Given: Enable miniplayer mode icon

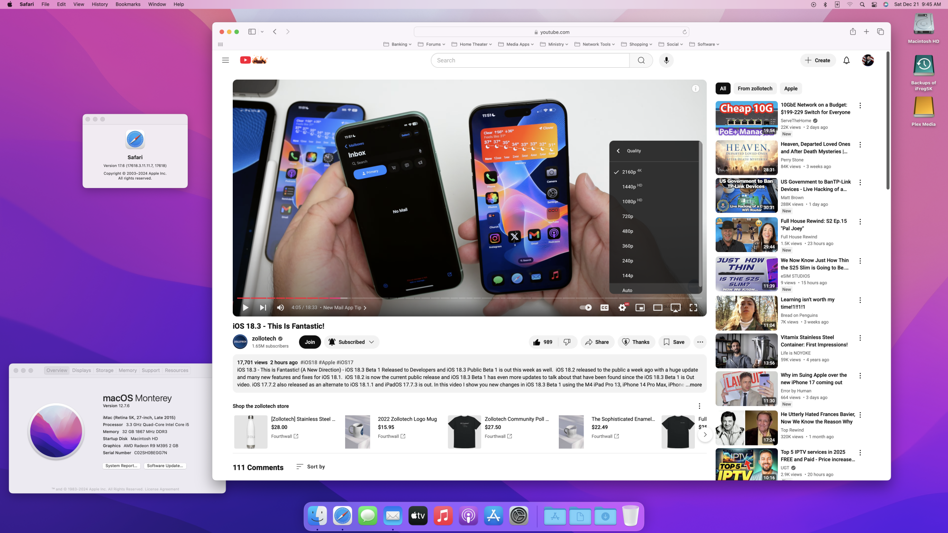Looking at the screenshot, I should (x=640, y=307).
